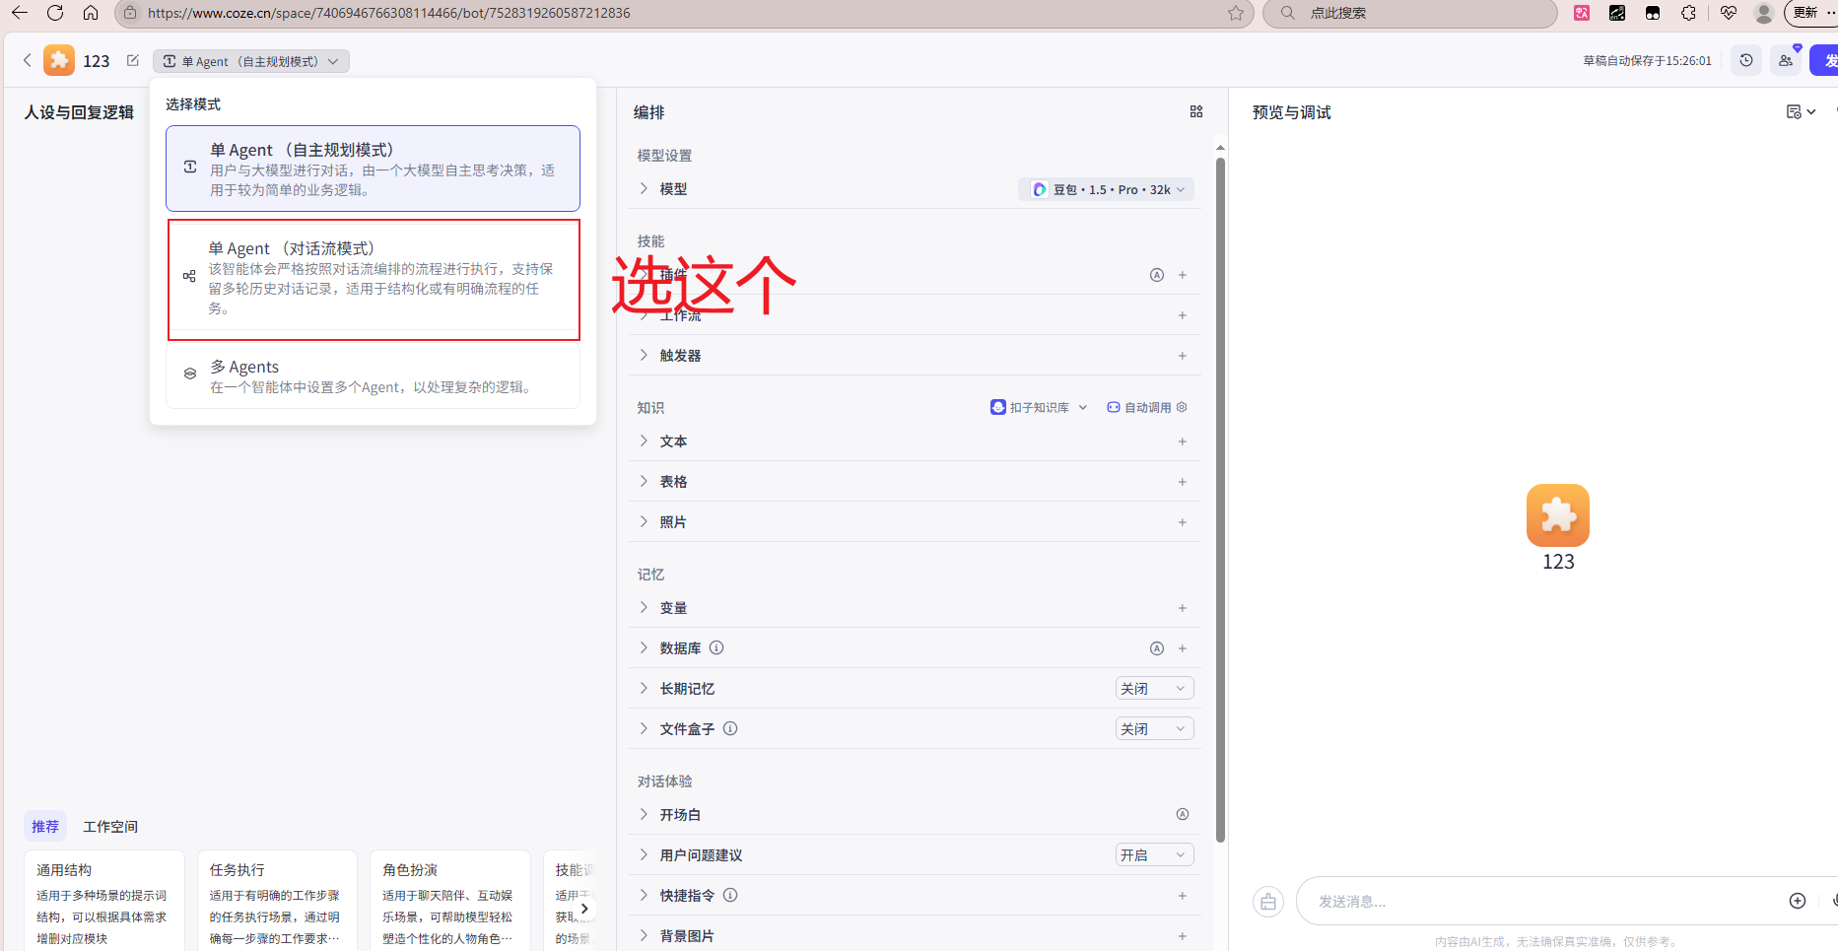Click the 编排 panel vertical scrollbar

click(1220, 493)
